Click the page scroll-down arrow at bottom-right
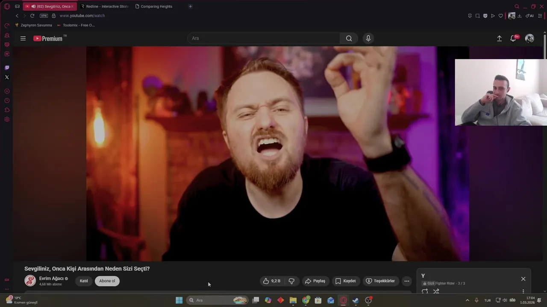Image resolution: width=547 pixels, height=307 pixels. coord(545,292)
